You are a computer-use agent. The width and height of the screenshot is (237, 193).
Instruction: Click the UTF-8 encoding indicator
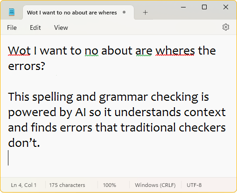click(194, 185)
